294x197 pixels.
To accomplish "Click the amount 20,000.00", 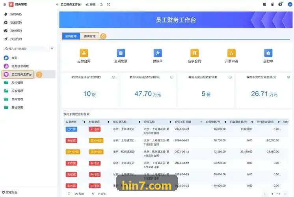I will [273, 140].
